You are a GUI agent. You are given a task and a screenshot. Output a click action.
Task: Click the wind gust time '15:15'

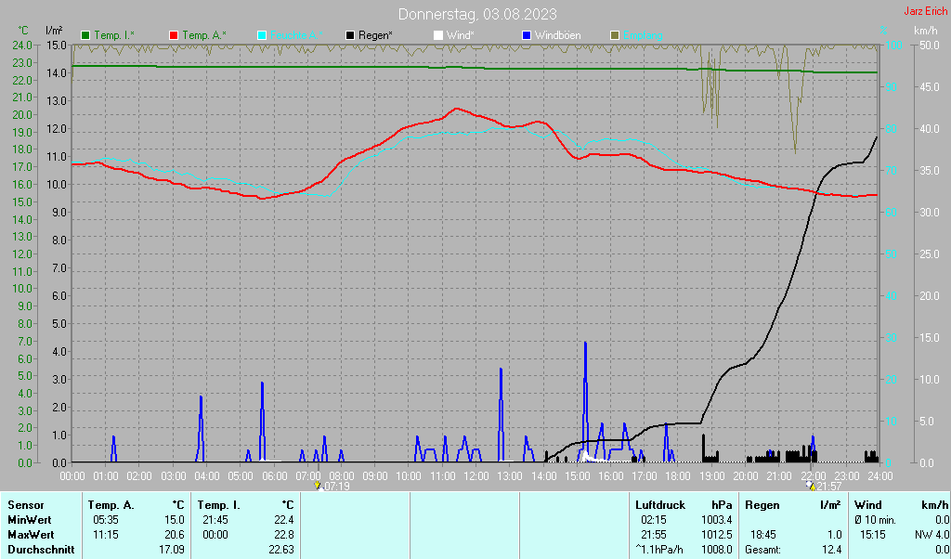[x=873, y=535]
